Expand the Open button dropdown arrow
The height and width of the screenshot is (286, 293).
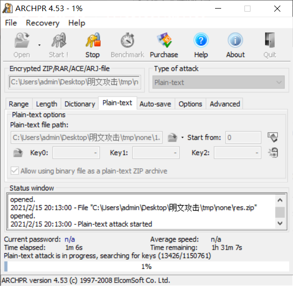point(39,45)
